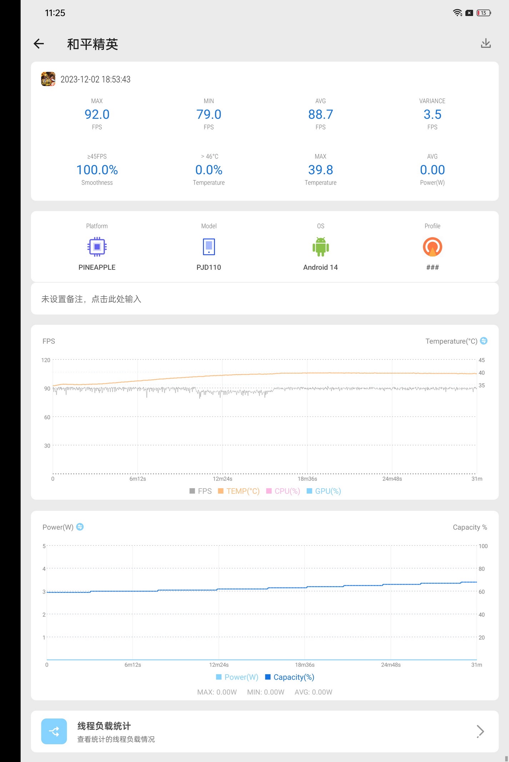Tap the MAX Temperature value 39.8
Screen dimensions: 509x762
[x=321, y=170]
